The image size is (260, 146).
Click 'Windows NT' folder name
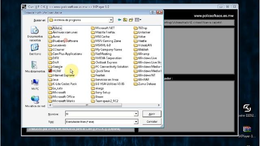[147, 75]
